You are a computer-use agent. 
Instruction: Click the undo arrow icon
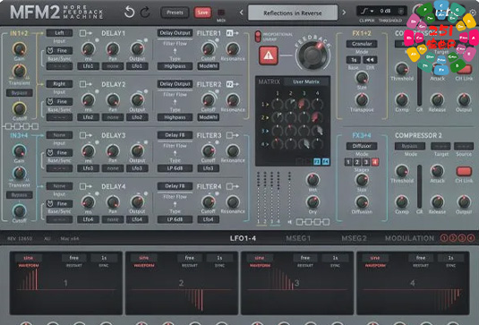click(129, 13)
